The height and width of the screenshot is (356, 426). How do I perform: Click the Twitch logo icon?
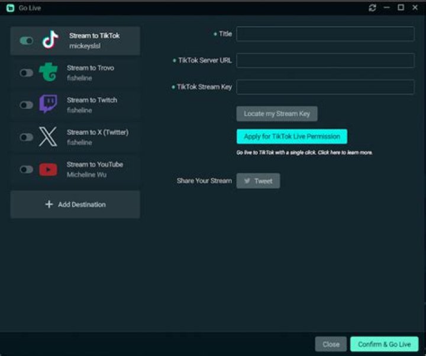tap(49, 103)
